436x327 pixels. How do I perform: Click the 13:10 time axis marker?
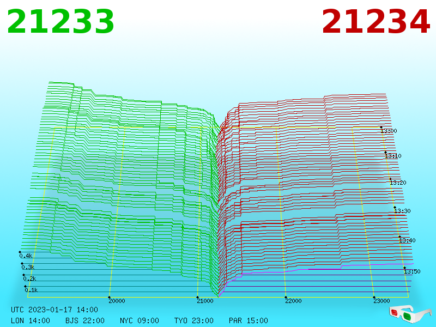[393, 156]
